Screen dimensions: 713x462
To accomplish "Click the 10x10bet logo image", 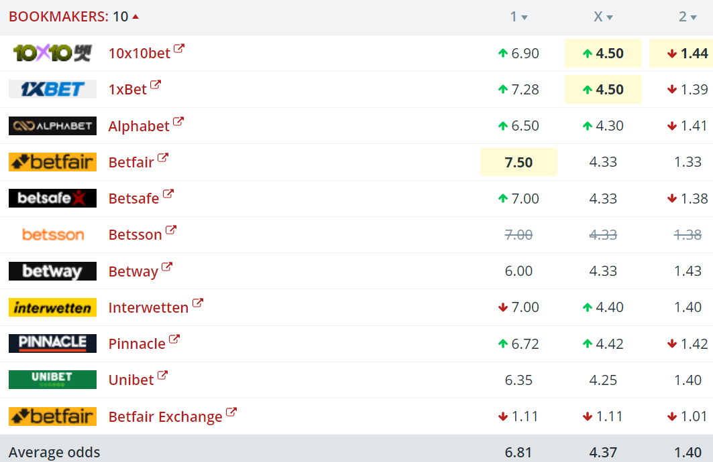I will click(52, 53).
